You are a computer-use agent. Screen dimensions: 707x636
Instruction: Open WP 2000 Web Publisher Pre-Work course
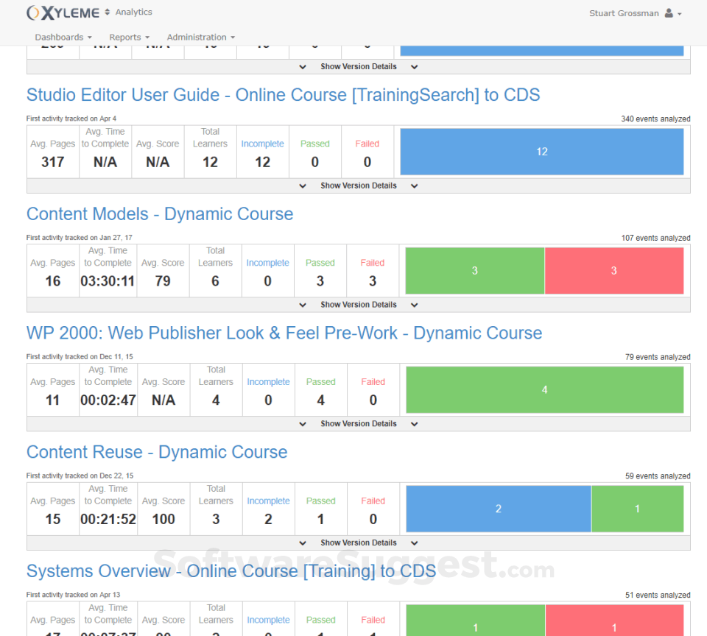coord(284,333)
